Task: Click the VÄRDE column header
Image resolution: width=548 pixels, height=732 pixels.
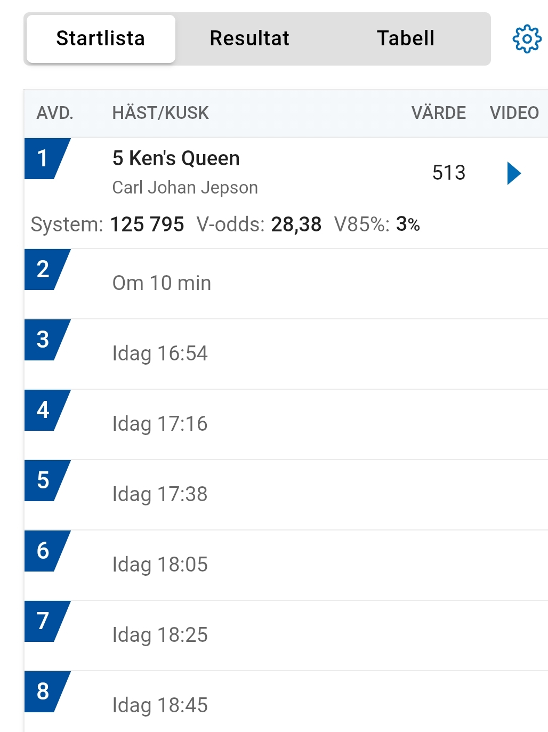Action: 438,113
